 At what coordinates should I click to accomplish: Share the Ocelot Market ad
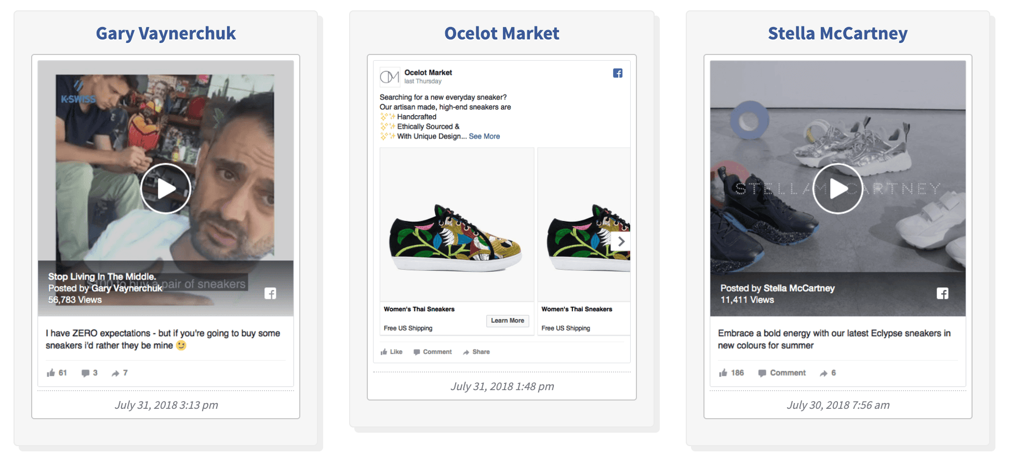point(476,352)
